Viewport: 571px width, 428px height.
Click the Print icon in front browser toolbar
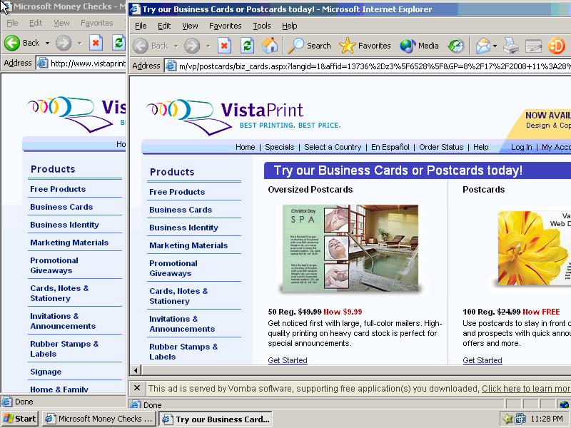(511, 46)
